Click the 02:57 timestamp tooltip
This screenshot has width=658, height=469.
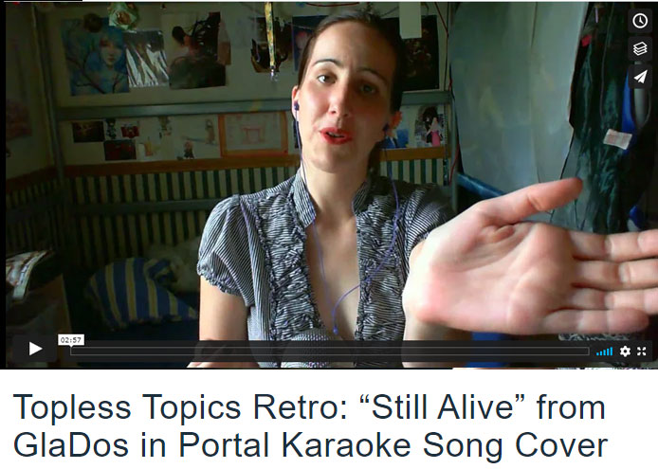coord(71,340)
